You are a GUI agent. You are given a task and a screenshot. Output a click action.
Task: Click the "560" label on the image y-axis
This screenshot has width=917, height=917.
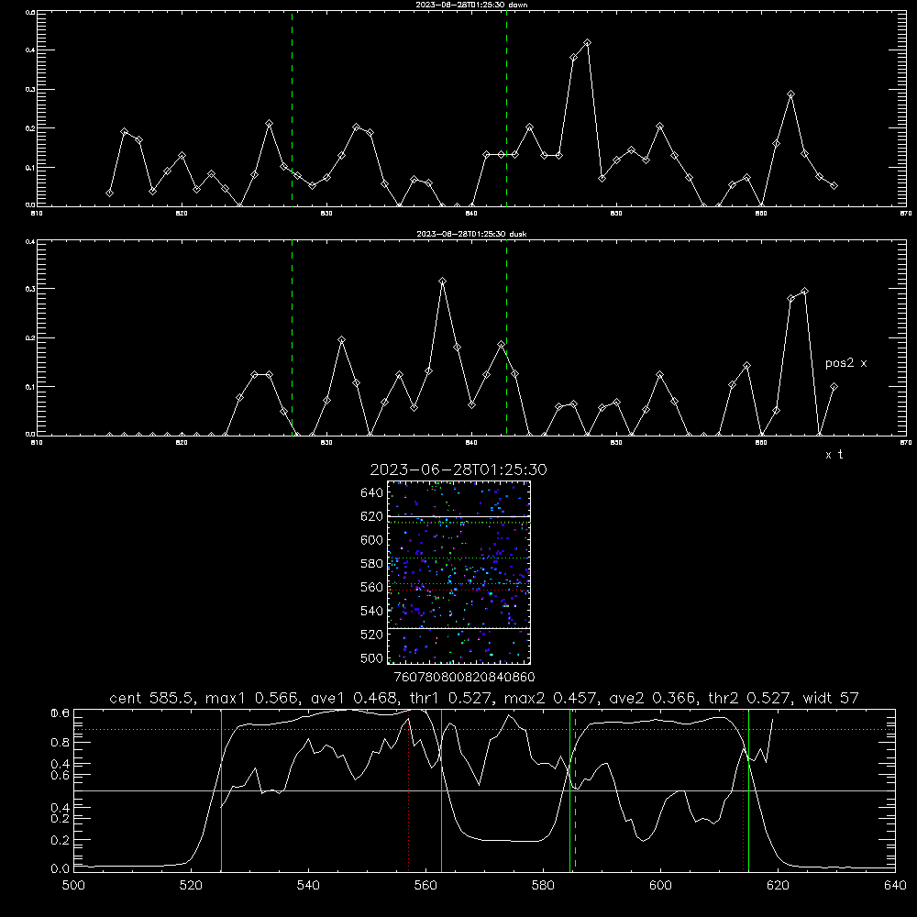tap(371, 587)
